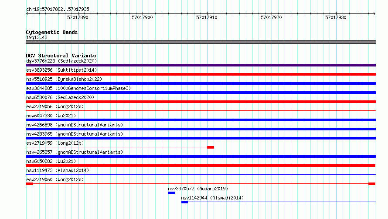Click the blue nsv4253965 variant bar
The height and width of the screenshot is (219, 388).
click(x=201, y=138)
